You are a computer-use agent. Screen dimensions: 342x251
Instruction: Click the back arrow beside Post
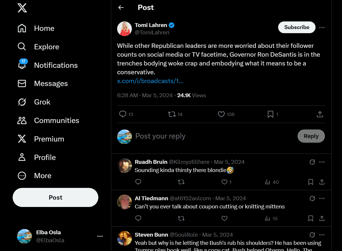[x=121, y=8]
